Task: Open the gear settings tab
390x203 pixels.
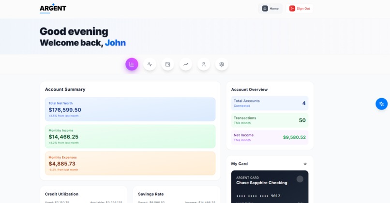Action: click(222, 64)
